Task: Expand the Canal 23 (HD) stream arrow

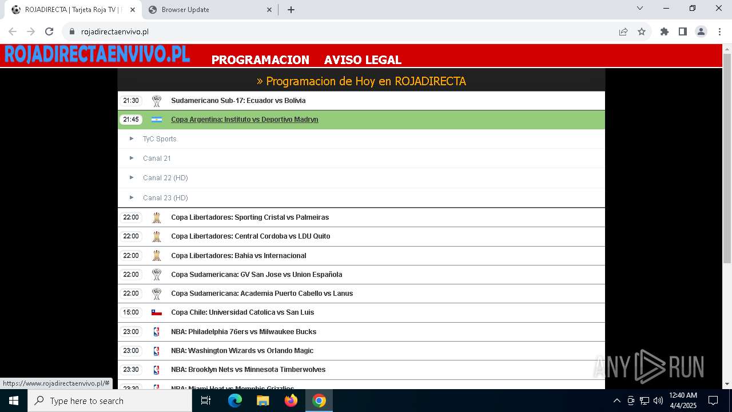Action: point(132,197)
